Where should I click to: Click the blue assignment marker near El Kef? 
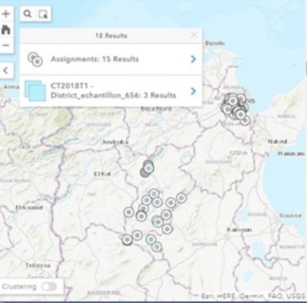coord(148,168)
